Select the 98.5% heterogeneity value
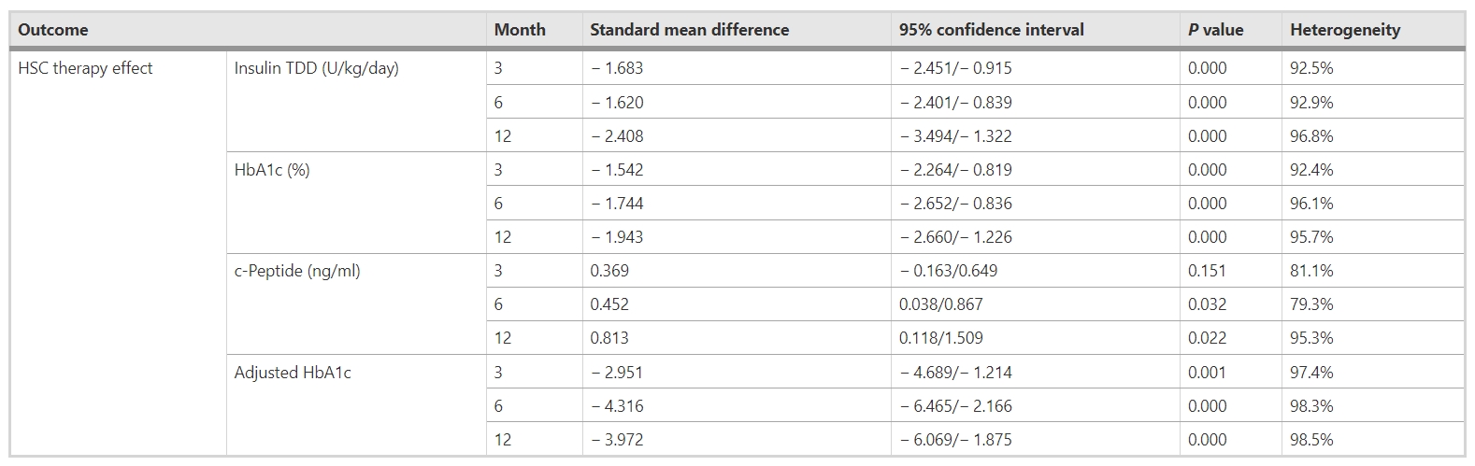 point(1311,440)
